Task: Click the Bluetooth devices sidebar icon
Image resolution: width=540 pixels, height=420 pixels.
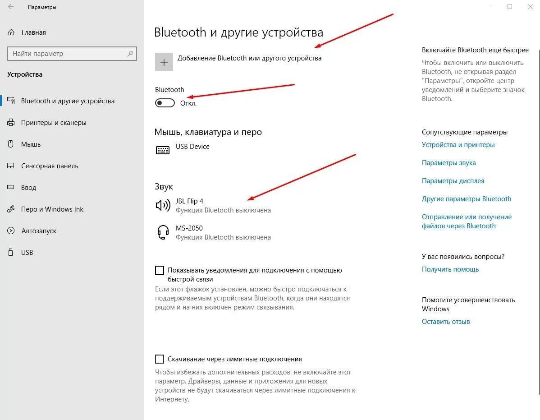Action: (11, 101)
